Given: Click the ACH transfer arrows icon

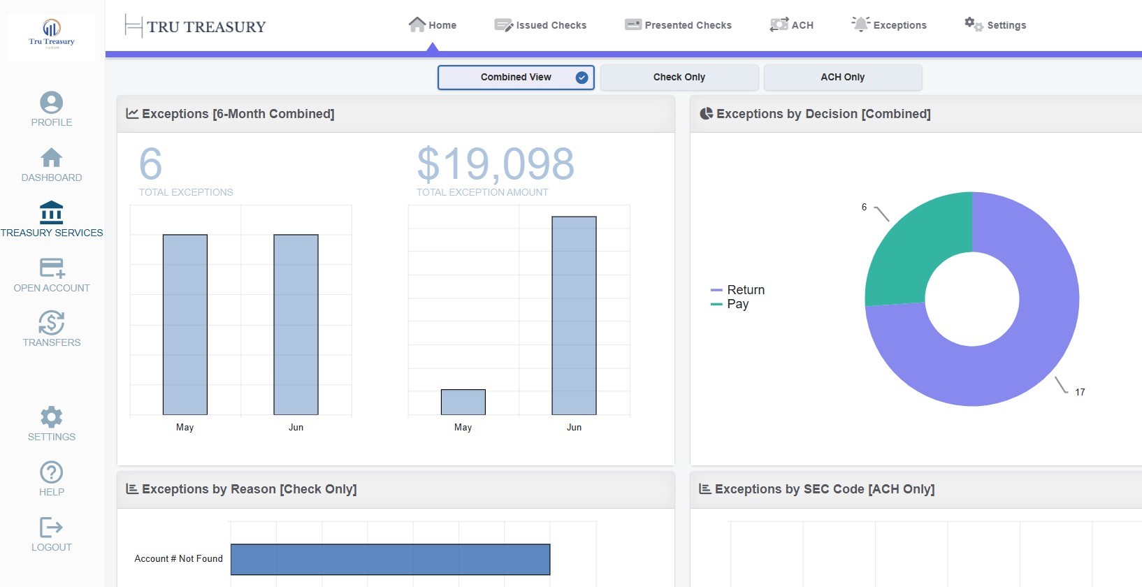Looking at the screenshot, I should pyautogui.click(x=779, y=24).
